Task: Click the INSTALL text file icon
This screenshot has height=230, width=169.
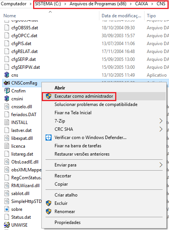Action: tap(7, 123)
